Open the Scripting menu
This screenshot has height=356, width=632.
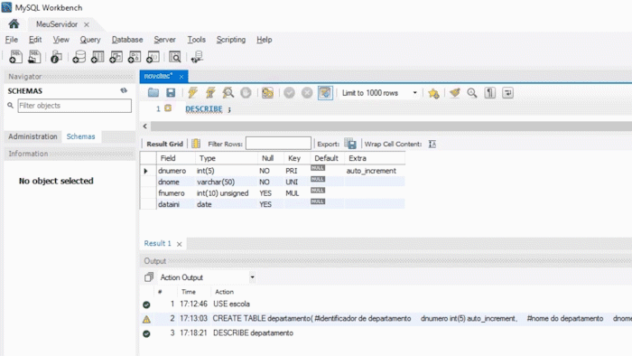[x=231, y=40]
